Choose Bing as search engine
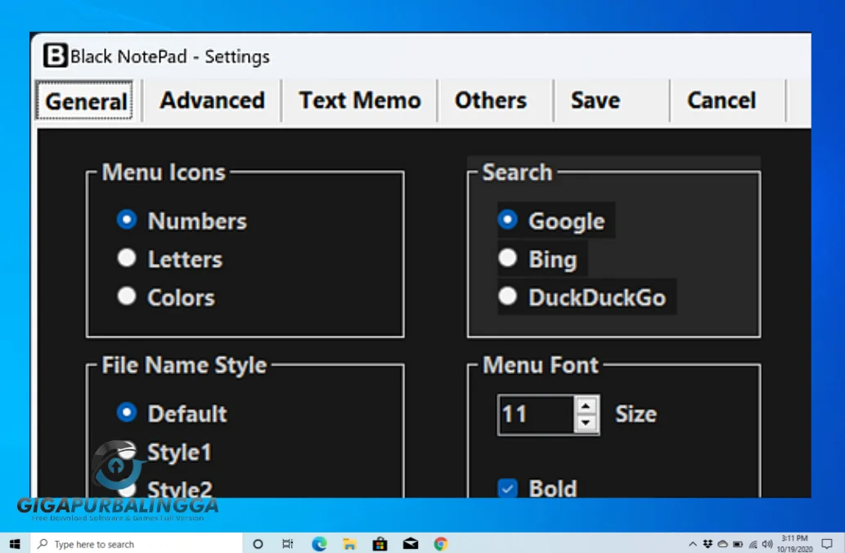Image resolution: width=845 pixels, height=553 pixels. tap(542, 259)
